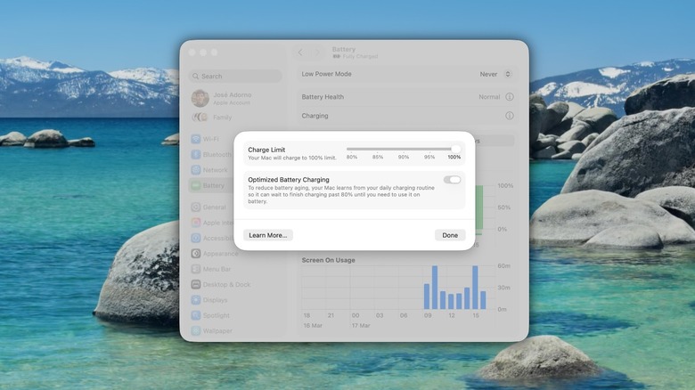This screenshot has height=390, width=695.
Task: Click the General gear icon
Action: [196, 207]
